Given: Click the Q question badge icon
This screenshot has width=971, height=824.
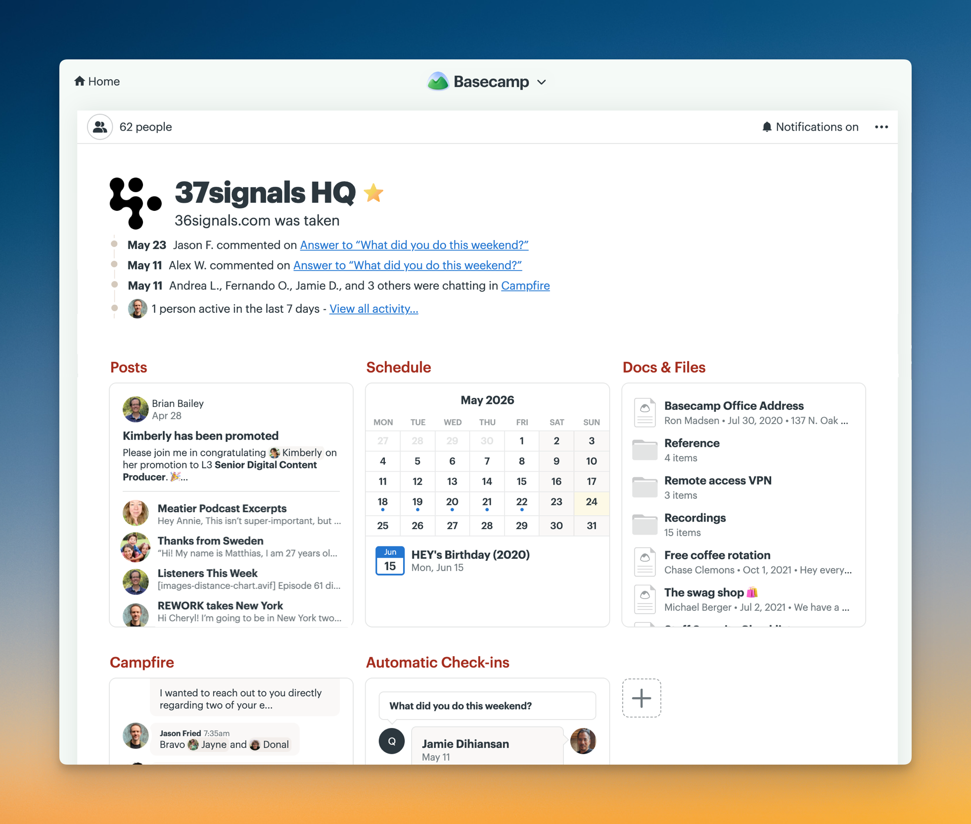Looking at the screenshot, I should point(392,741).
